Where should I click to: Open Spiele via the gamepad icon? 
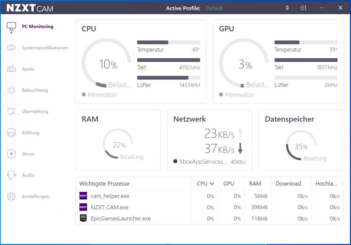click(x=11, y=69)
